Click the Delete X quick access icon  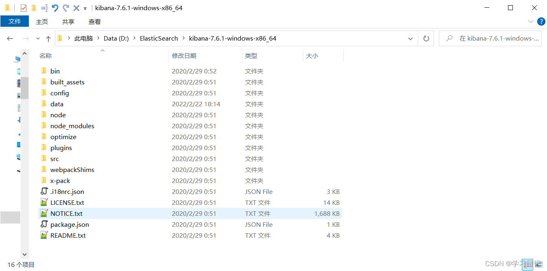76,8
